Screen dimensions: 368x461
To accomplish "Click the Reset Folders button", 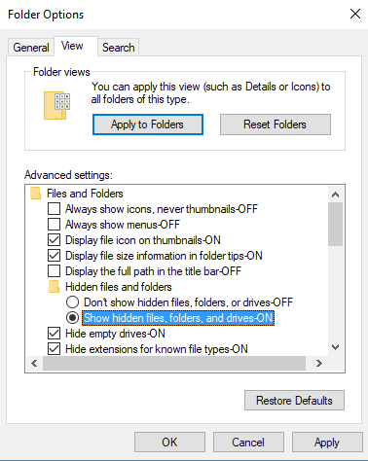I will (276, 124).
